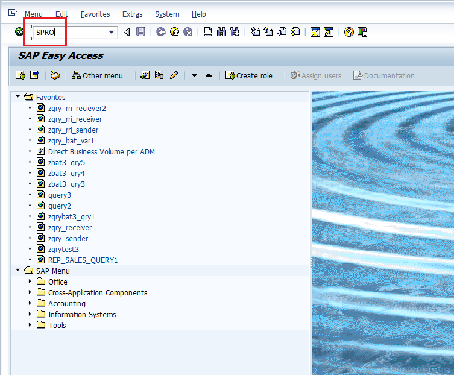Screen dimensions: 454x375
Task: Click the Change Favorites pencil icon
Action: point(174,75)
